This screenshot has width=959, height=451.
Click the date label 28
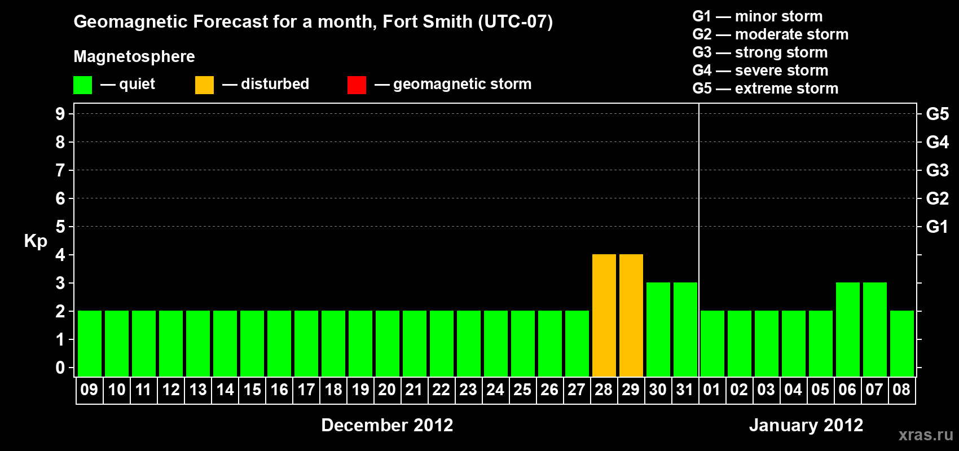pyautogui.click(x=604, y=390)
